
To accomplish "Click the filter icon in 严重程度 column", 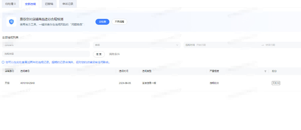I will 265,71.
